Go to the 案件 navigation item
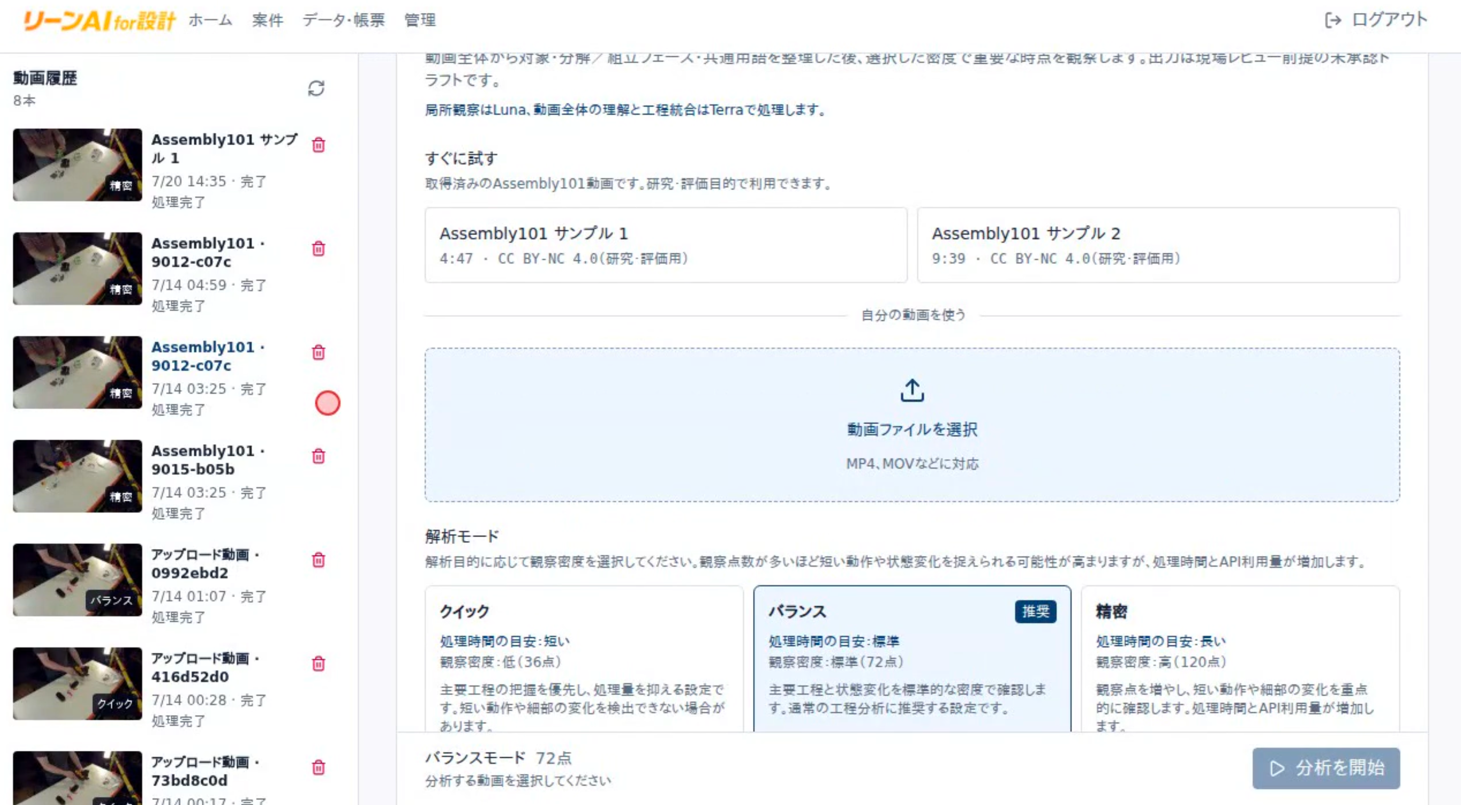This screenshot has height=805, width=1461. click(268, 21)
